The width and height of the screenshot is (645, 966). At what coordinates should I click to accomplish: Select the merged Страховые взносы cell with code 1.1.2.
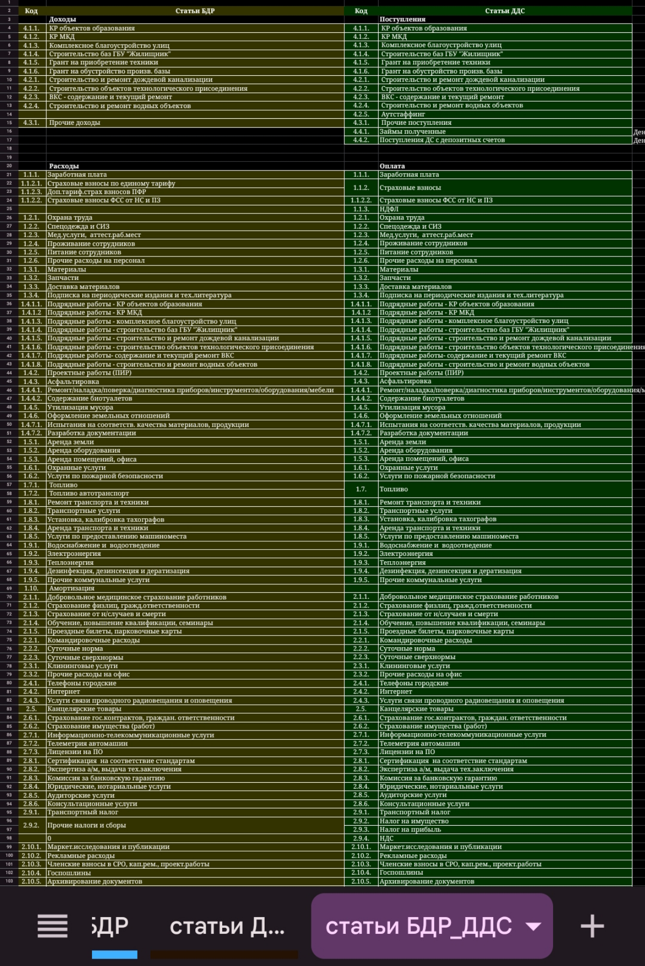pos(504,188)
